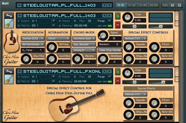Open the No Harmonize dropdown
Image resolution: width=186 pixels, height=123 pixels.
(x=33, y=44)
